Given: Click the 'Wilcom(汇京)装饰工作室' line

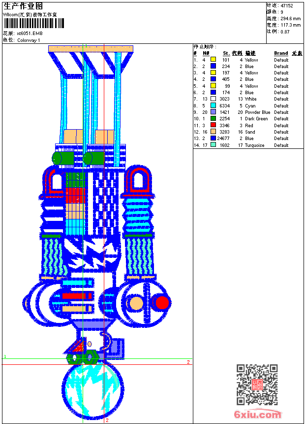Looking at the screenshot, I should [30, 15].
